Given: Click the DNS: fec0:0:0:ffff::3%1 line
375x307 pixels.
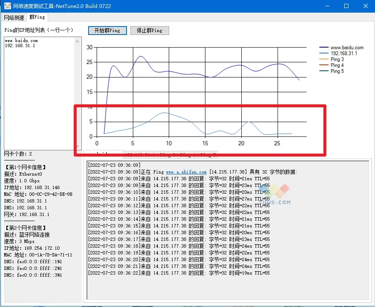Looking at the screenshot, I should 33,275.
